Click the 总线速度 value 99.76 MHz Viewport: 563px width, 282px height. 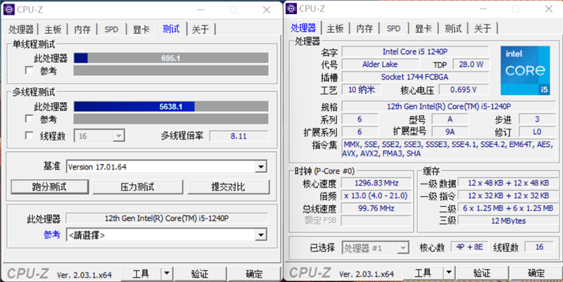[377, 208]
